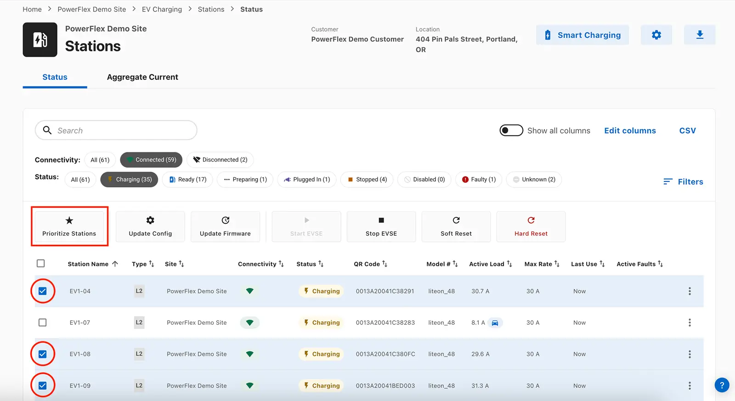
Task: Sort by Max Rate column header
Action: [x=542, y=264]
